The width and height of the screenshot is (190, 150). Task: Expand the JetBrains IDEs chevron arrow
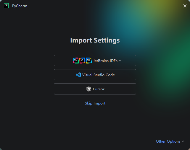click(x=120, y=61)
